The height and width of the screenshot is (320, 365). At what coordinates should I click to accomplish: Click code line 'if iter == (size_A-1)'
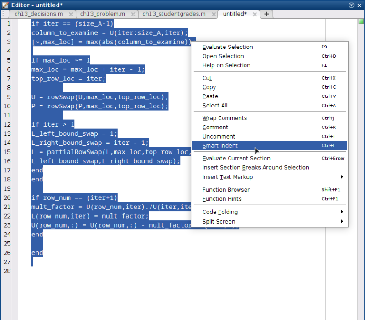point(73,24)
